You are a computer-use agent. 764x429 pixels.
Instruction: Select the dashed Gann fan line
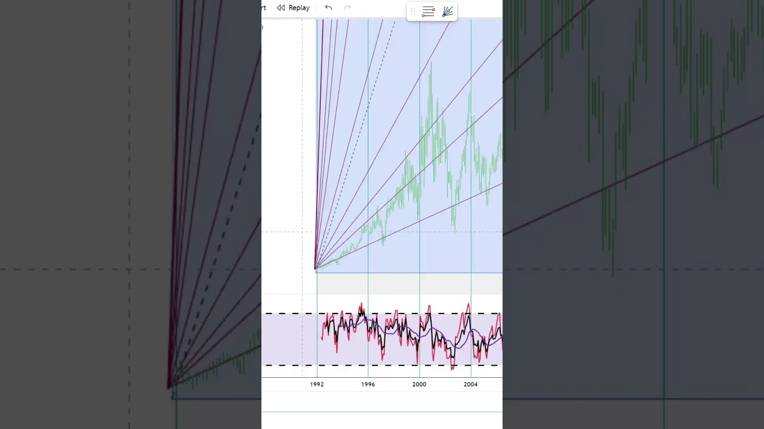pyautogui.click(x=356, y=145)
